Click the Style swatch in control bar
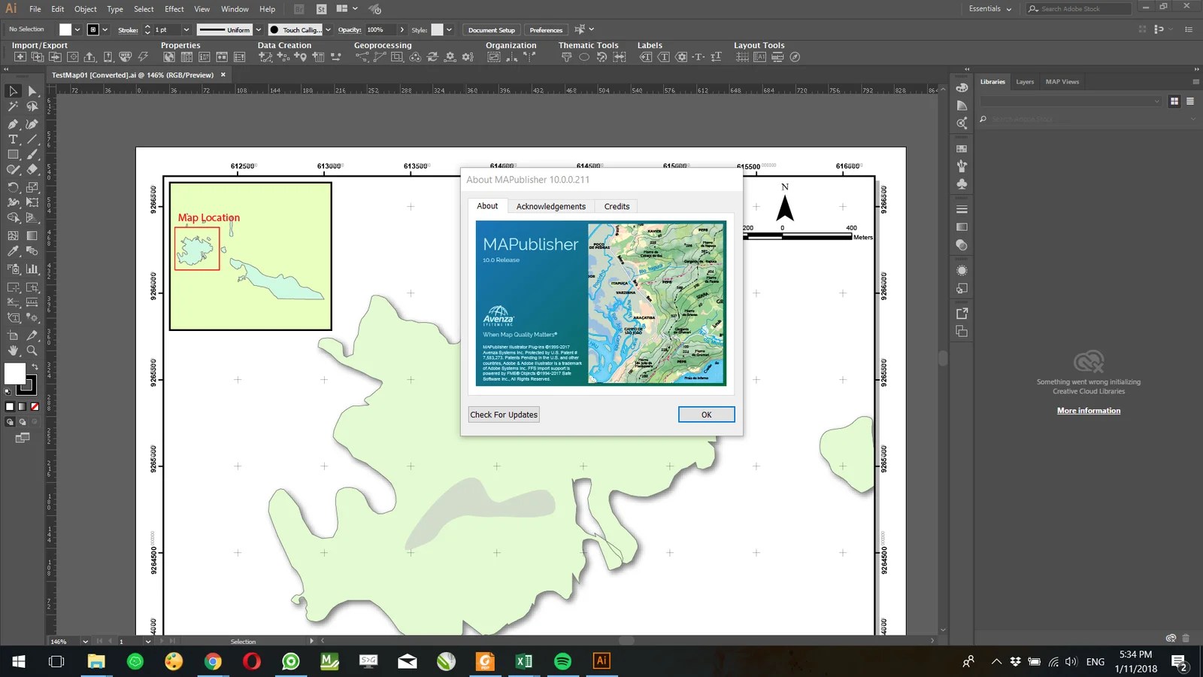This screenshot has height=677, width=1203. pos(438,30)
